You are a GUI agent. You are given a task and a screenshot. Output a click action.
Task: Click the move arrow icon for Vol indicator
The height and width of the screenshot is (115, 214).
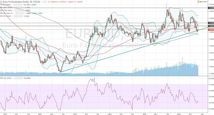tap(19, 5)
